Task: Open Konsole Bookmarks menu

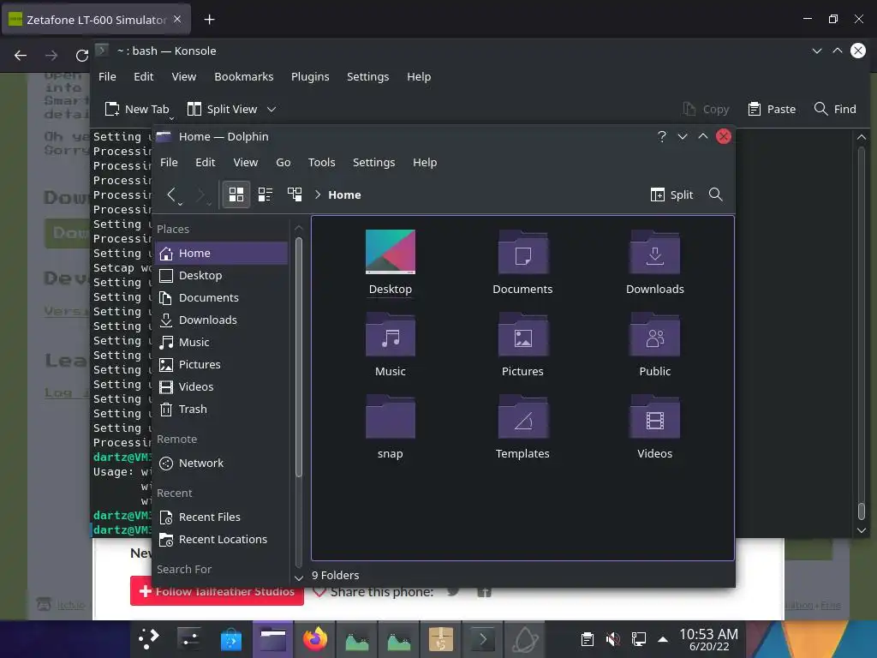Action: tap(244, 76)
